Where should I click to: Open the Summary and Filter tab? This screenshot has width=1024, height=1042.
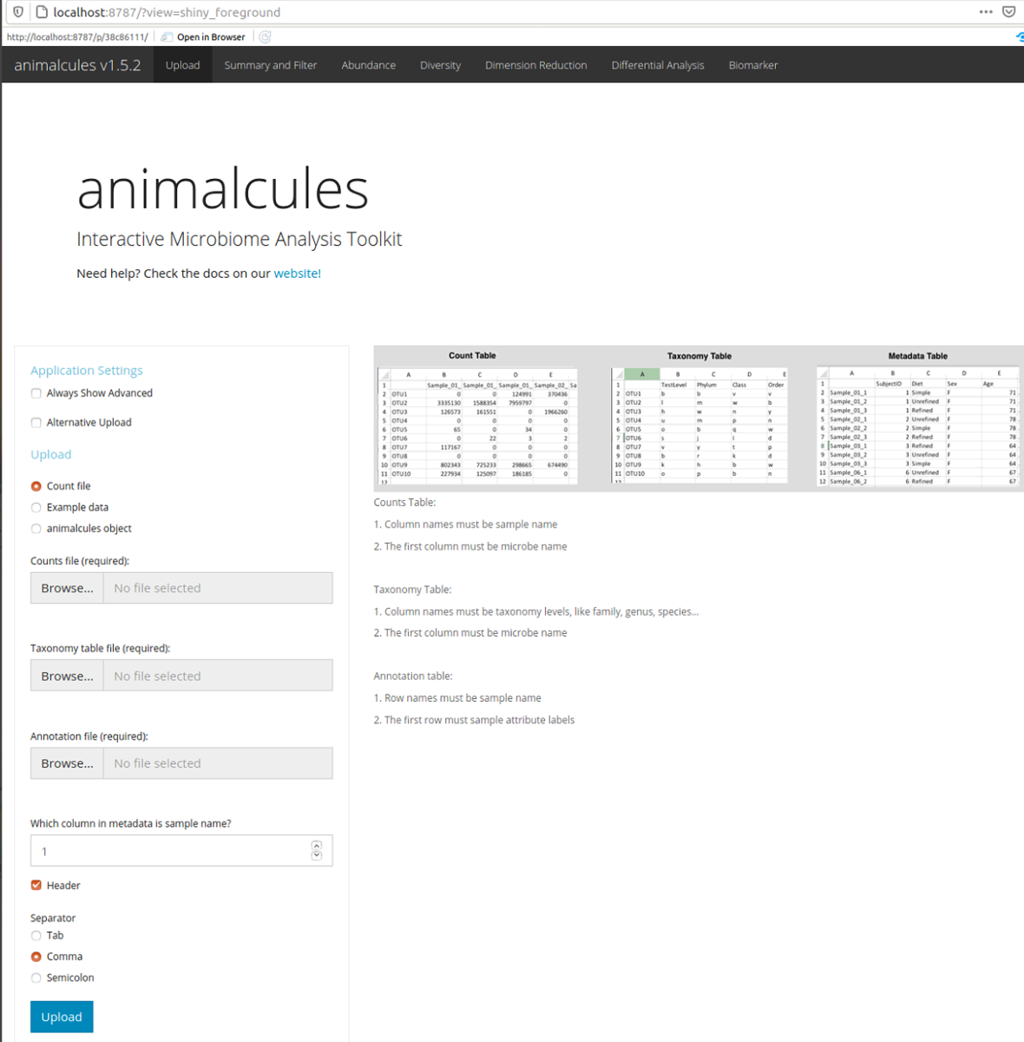(x=271, y=65)
